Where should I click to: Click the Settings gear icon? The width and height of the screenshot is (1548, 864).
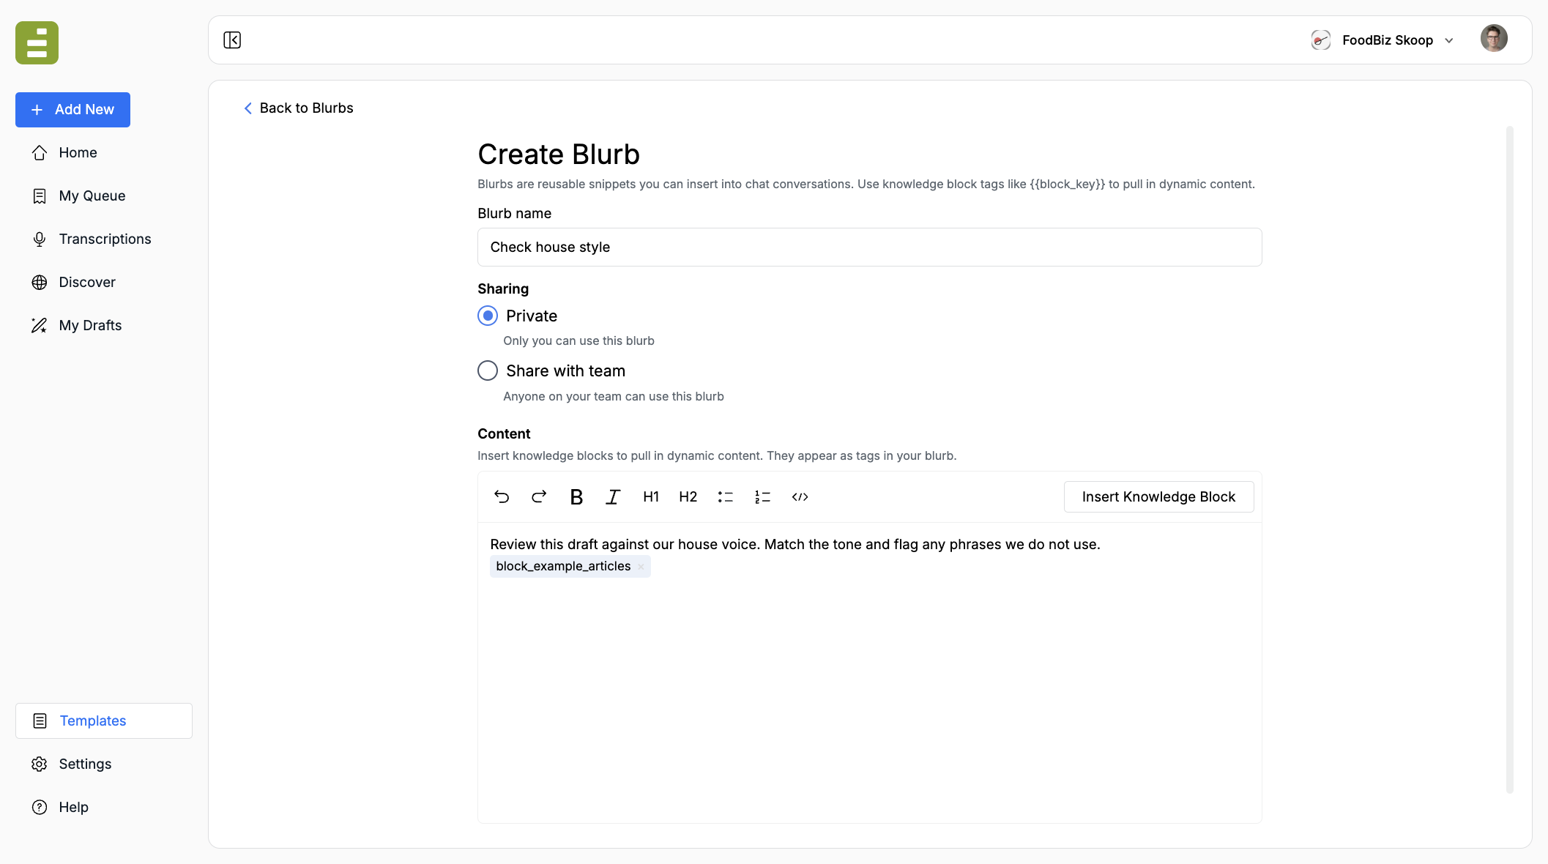point(40,764)
